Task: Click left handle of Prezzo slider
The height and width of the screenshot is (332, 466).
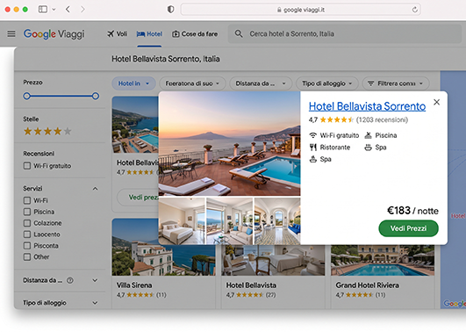Action: click(26, 96)
